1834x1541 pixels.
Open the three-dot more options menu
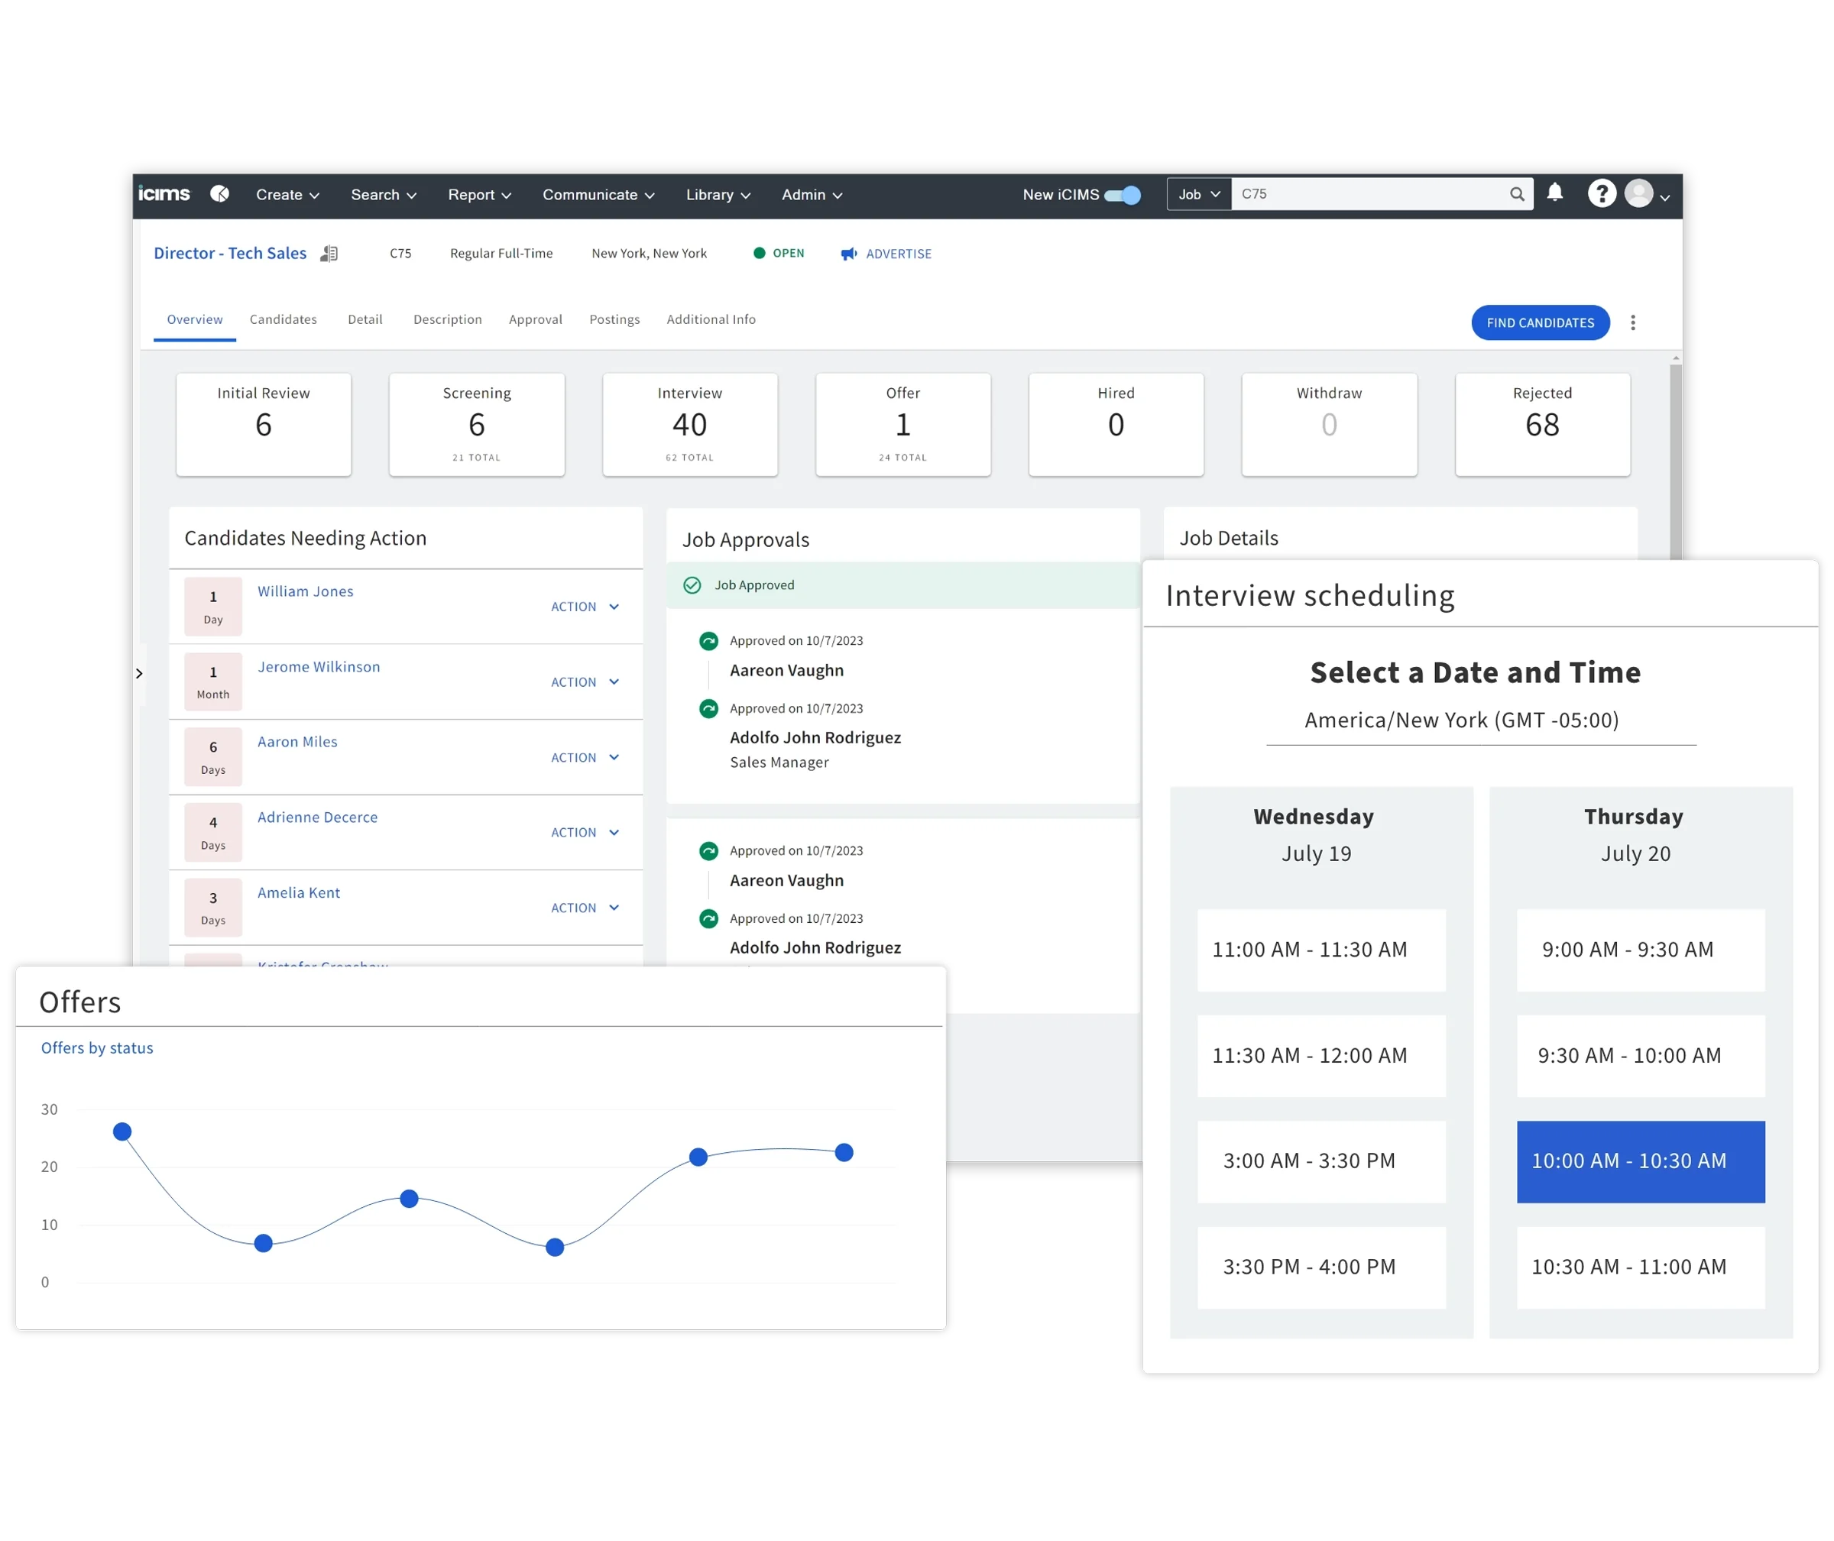pyautogui.click(x=1632, y=323)
